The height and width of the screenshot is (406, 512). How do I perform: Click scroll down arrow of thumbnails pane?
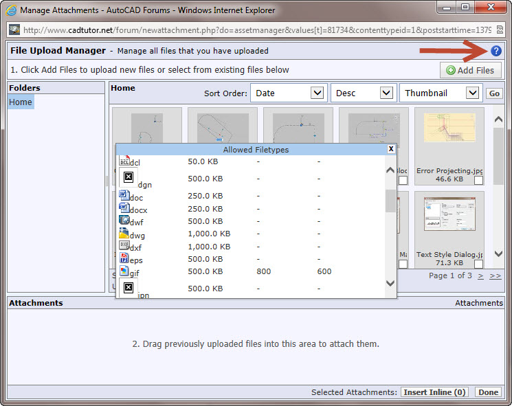click(498, 253)
